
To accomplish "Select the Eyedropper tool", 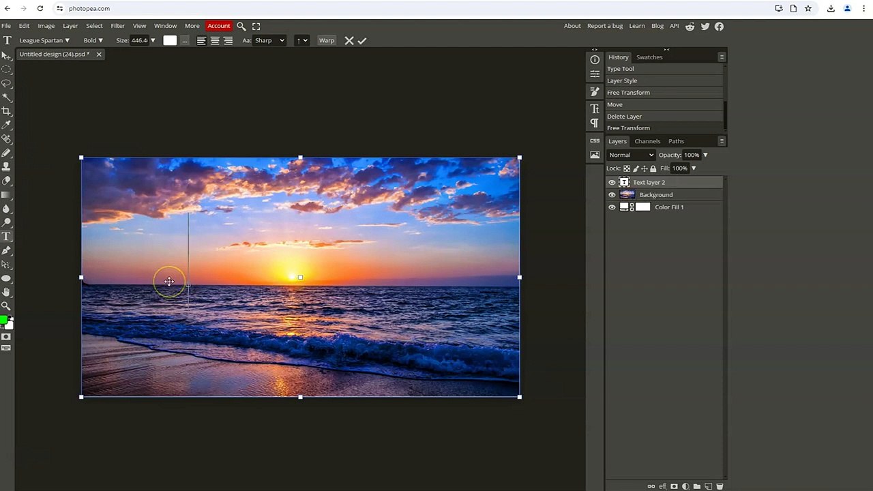I will (x=6, y=125).
